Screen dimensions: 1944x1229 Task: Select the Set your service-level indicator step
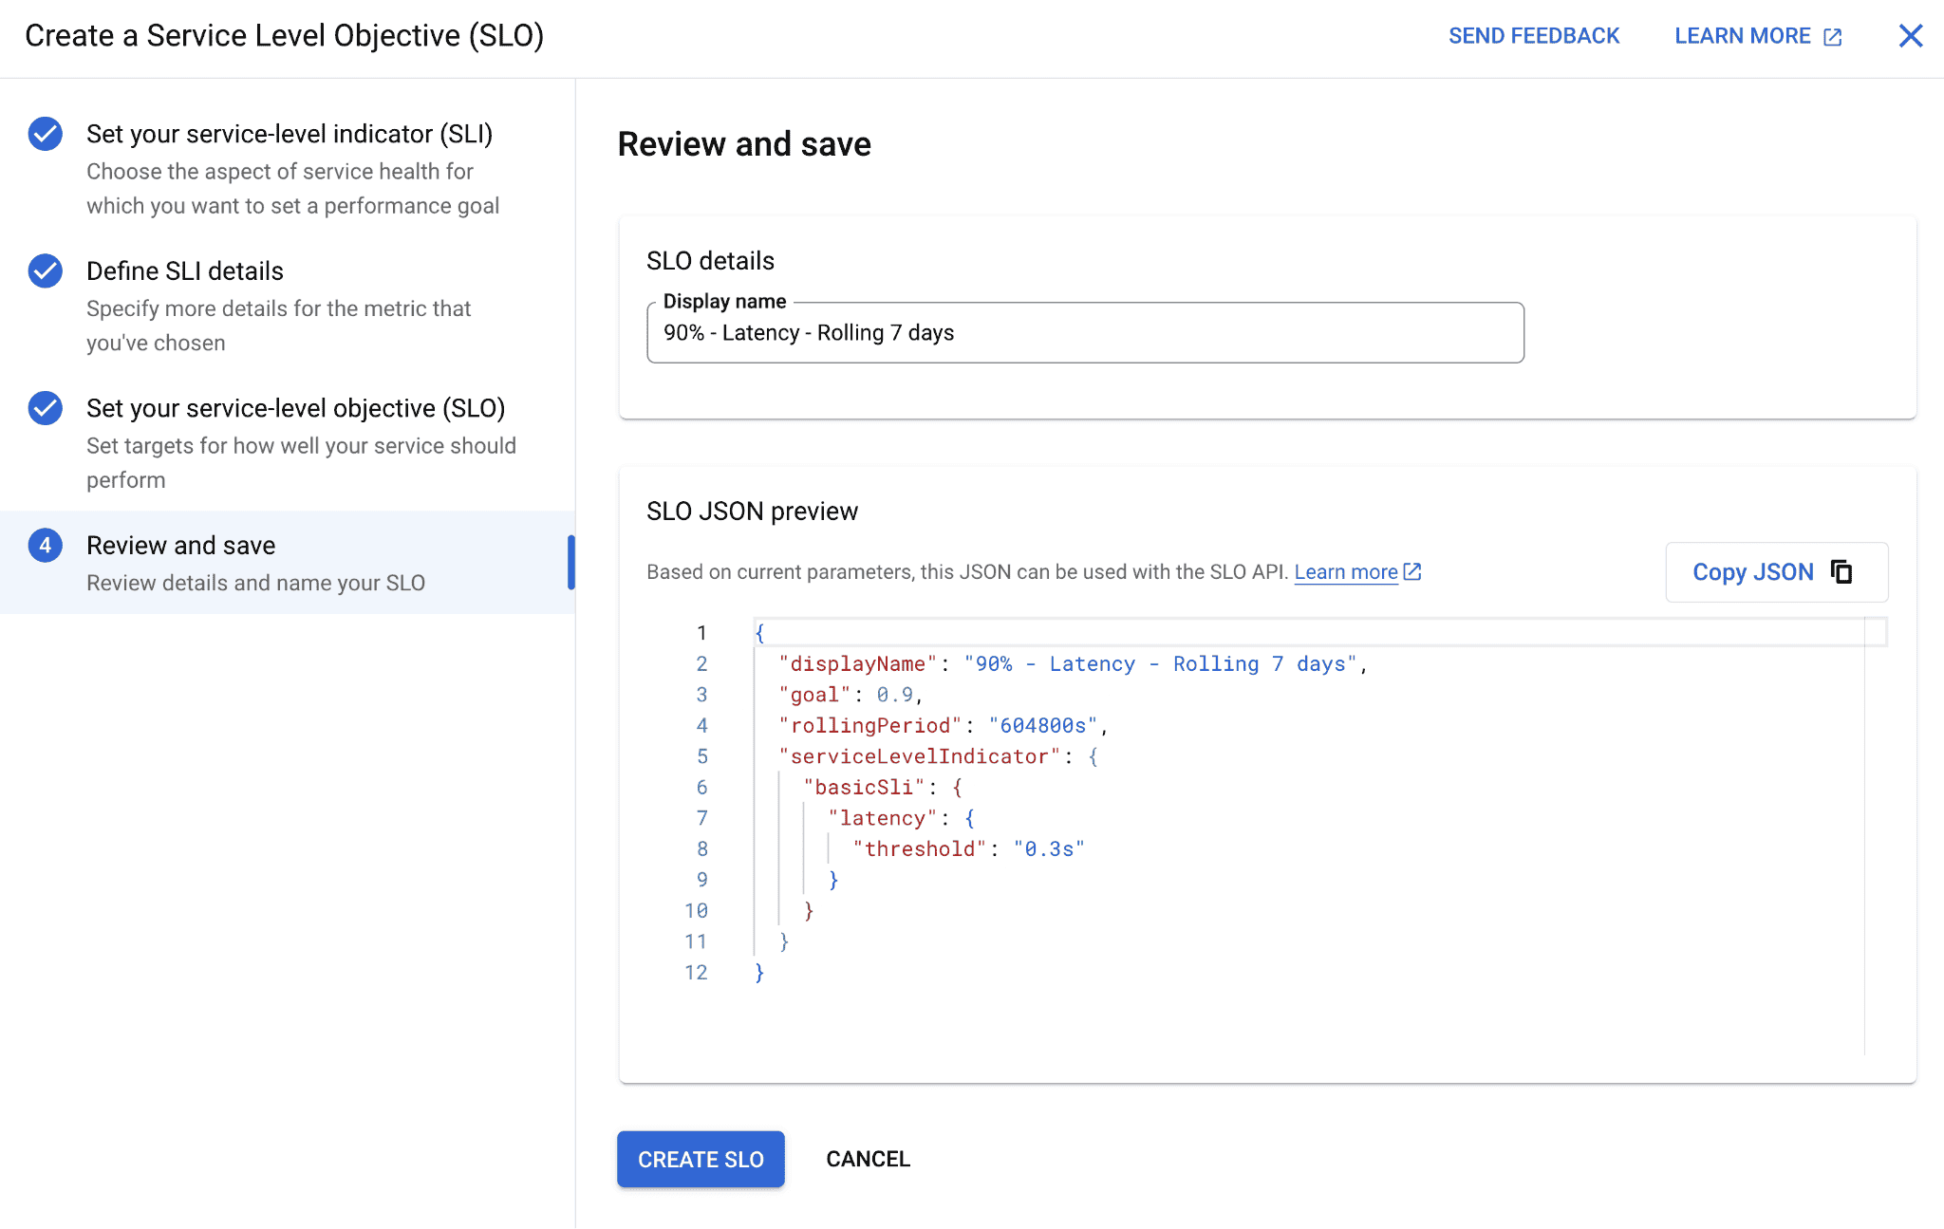click(x=290, y=134)
